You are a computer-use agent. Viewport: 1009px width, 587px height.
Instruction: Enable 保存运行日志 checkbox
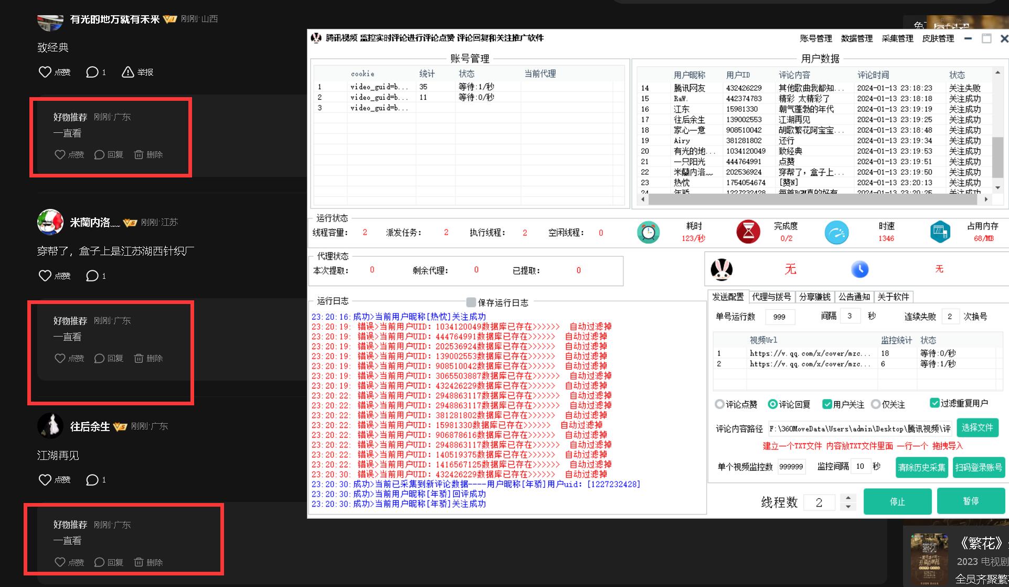[471, 302]
